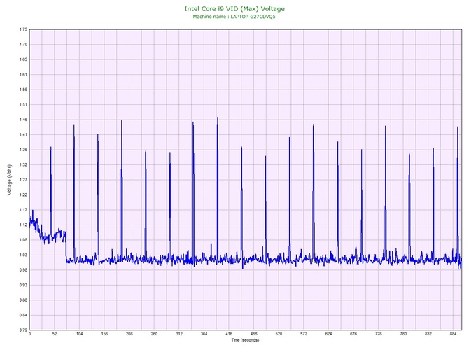The width and height of the screenshot is (469, 352).
Task: Click the 1.75 value on the voltage axis
Action: click(23, 29)
